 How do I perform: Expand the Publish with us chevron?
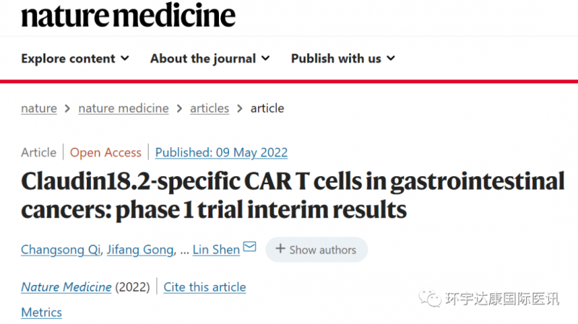(x=391, y=58)
